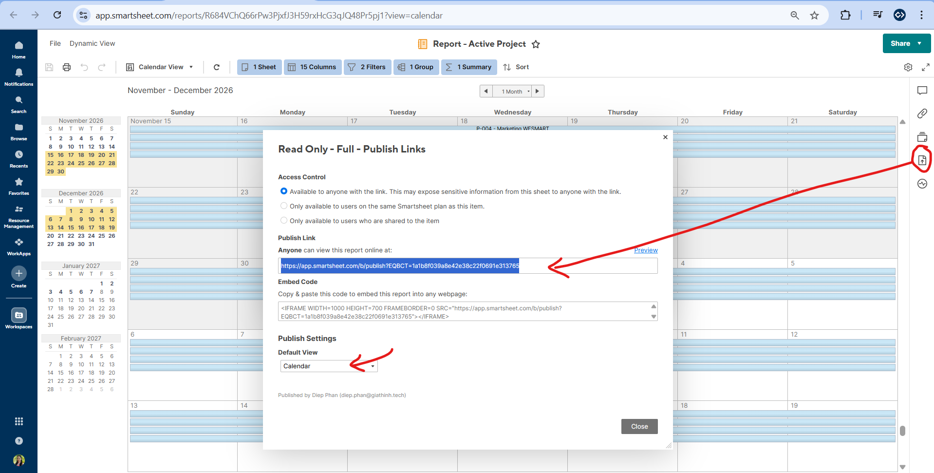Open the Publish panel icon
This screenshot has height=473, width=934.
tap(922, 160)
